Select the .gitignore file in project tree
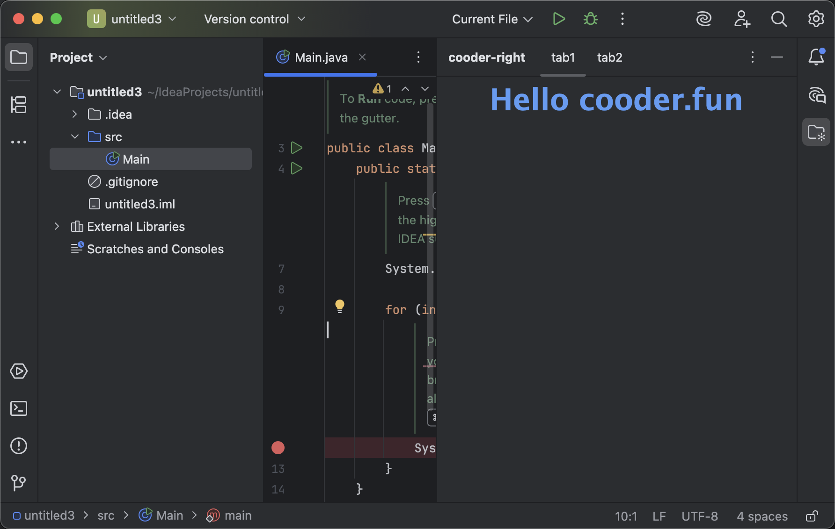The height and width of the screenshot is (529, 835). 131,182
